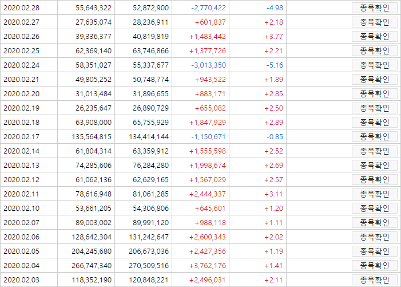Click 종목확인 button for 2020.02.25 row

[x=375, y=51]
